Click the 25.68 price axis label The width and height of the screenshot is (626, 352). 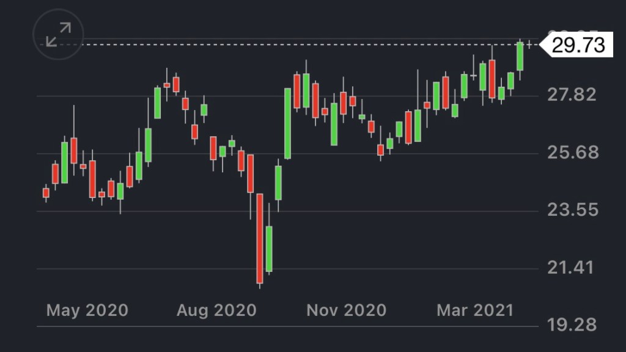point(573,152)
